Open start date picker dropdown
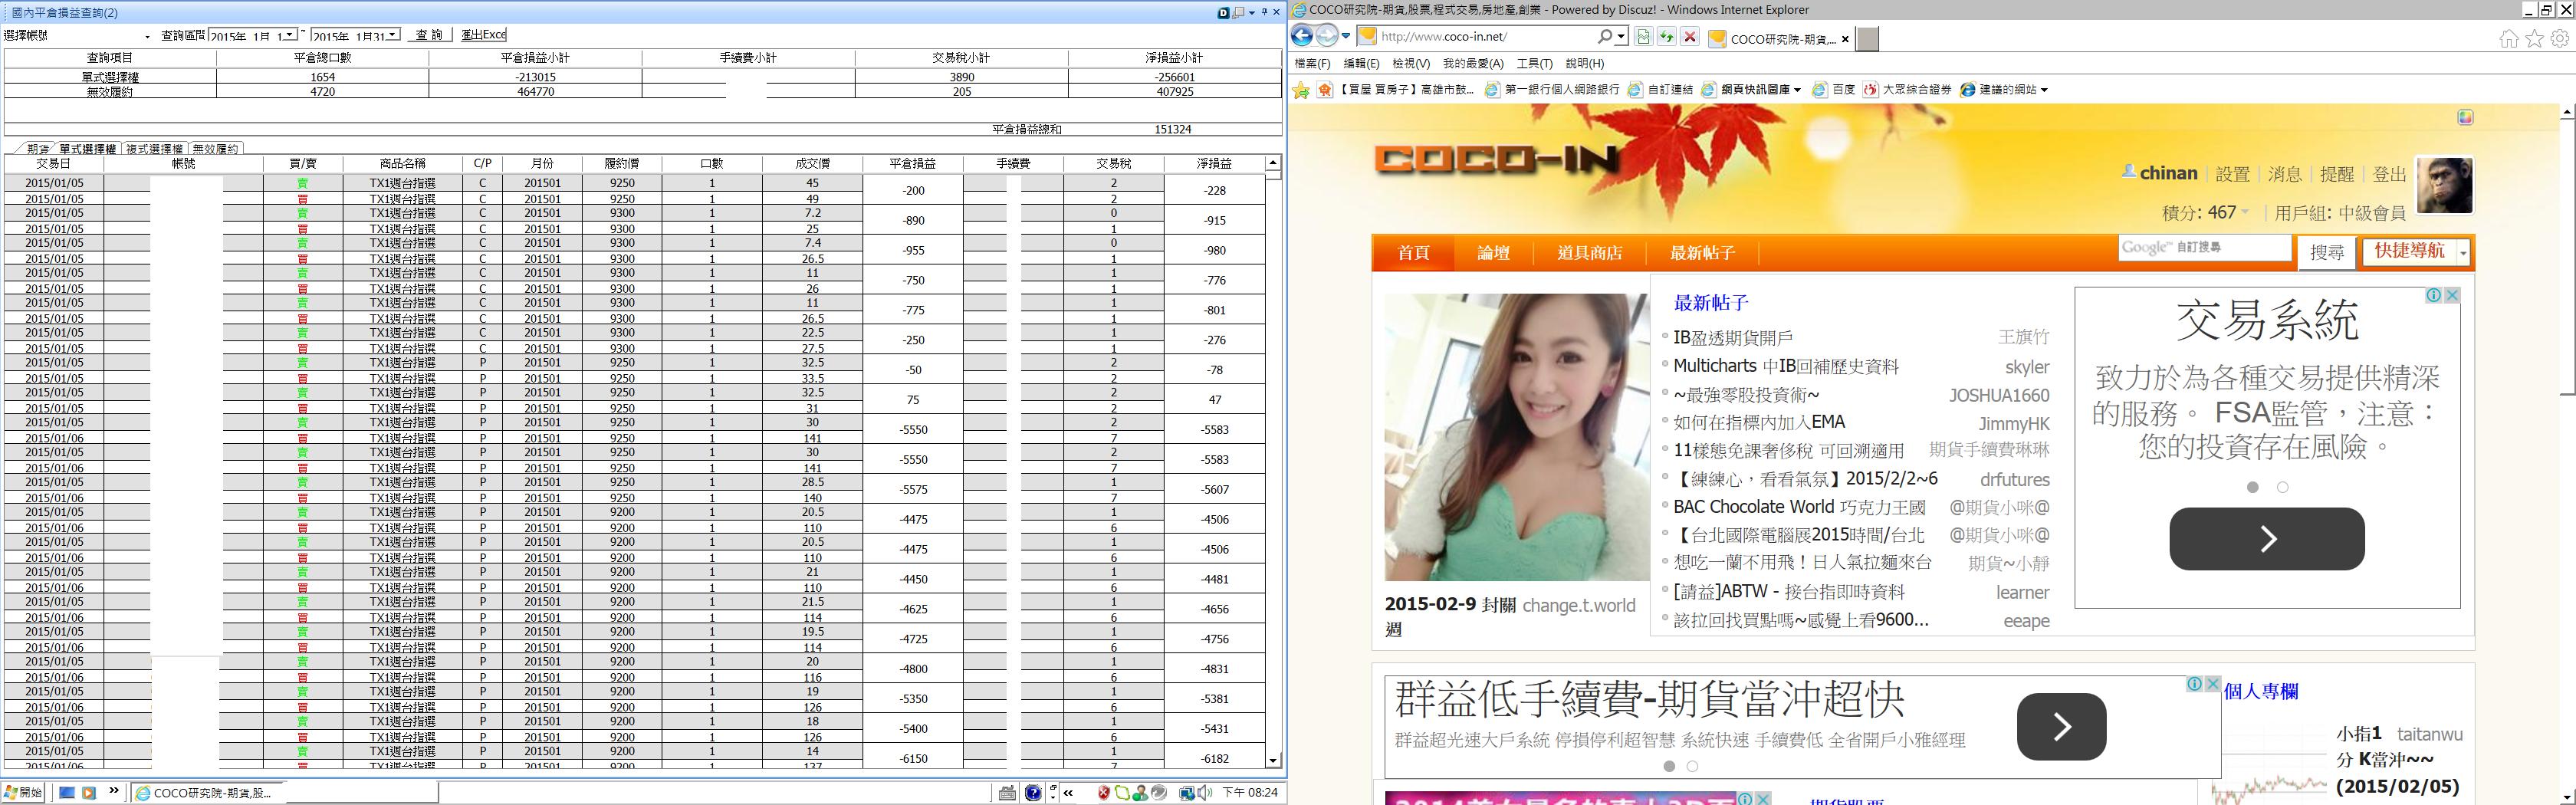Screen dimensions: 2576x805 point(290,35)
